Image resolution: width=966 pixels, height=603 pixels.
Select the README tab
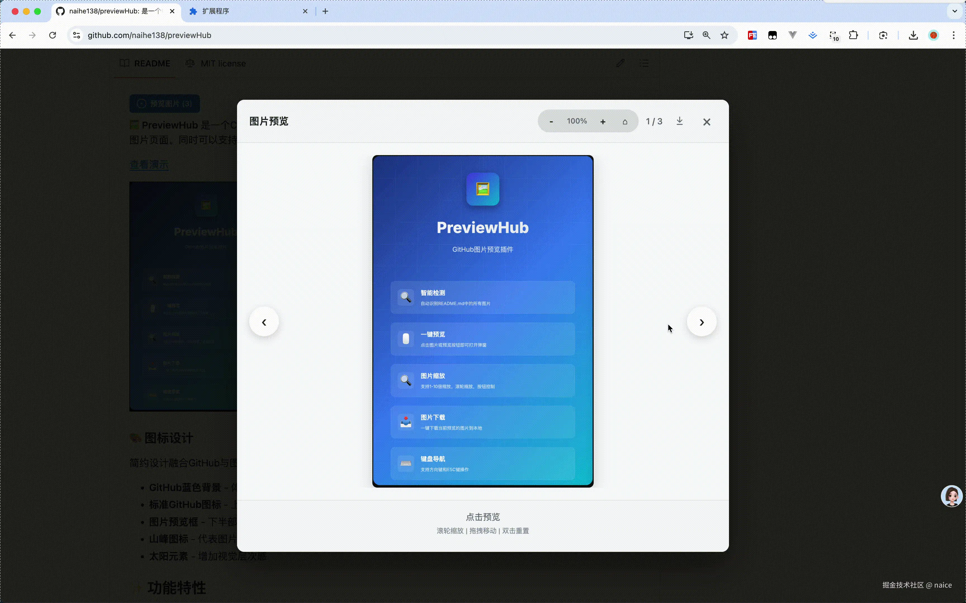click(x=145, y=63)
